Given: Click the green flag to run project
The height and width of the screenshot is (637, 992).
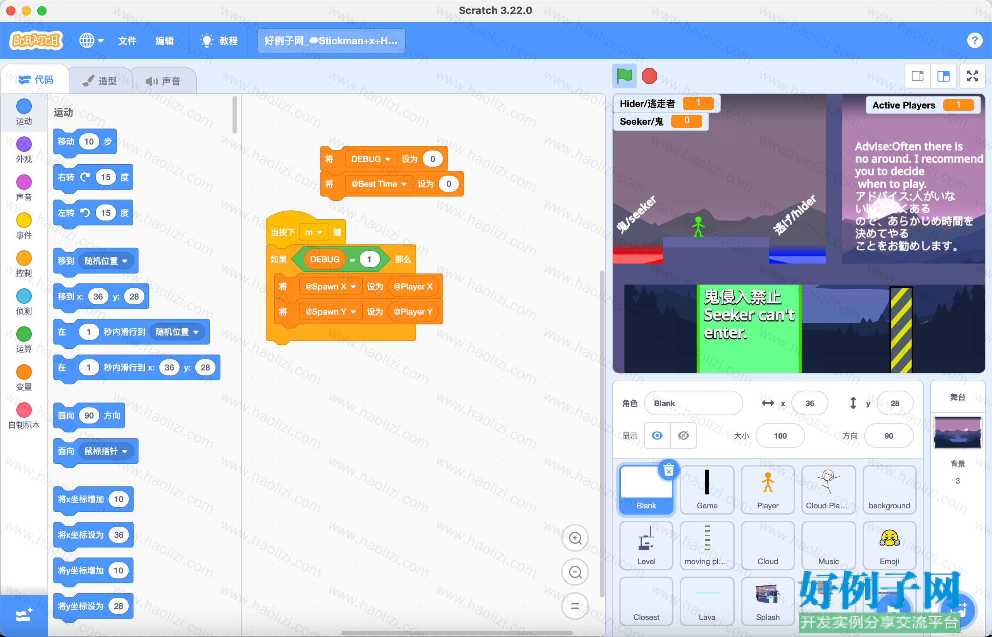Looking at the screenshot, I should click(x=624, y=76).
